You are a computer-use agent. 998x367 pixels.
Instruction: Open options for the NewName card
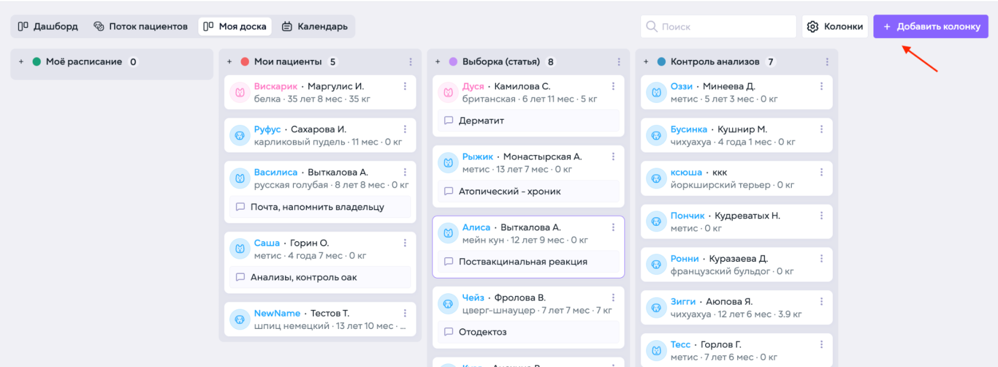(x=405, y=313)
